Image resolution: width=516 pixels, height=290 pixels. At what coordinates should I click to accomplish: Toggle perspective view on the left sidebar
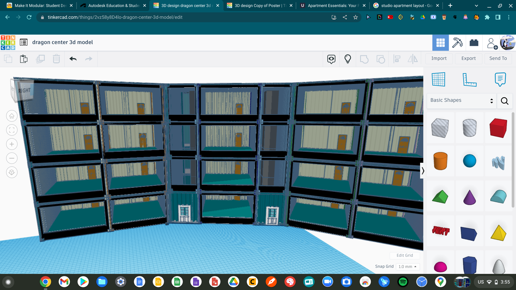tap(12, 172)
